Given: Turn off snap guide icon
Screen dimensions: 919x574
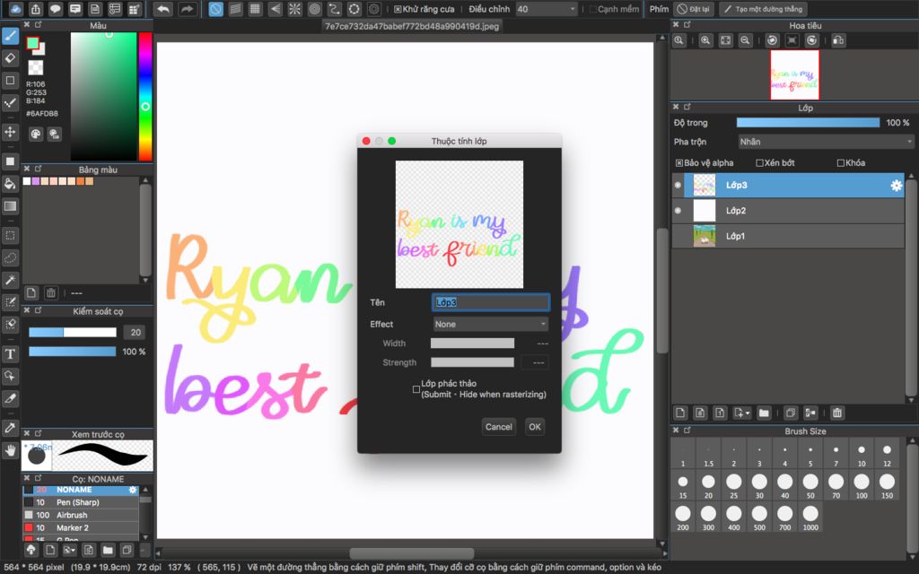Looking at the screenshot, I should click(x=216, y=9).
